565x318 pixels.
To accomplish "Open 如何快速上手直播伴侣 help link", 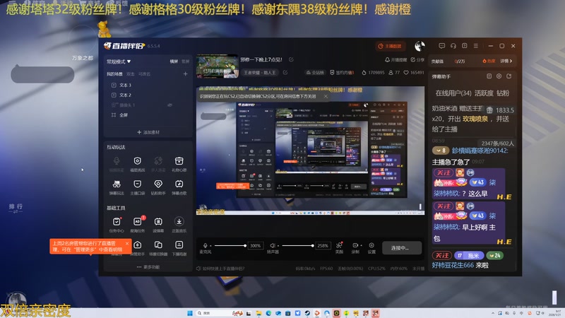I will click(x=220, y=269).
